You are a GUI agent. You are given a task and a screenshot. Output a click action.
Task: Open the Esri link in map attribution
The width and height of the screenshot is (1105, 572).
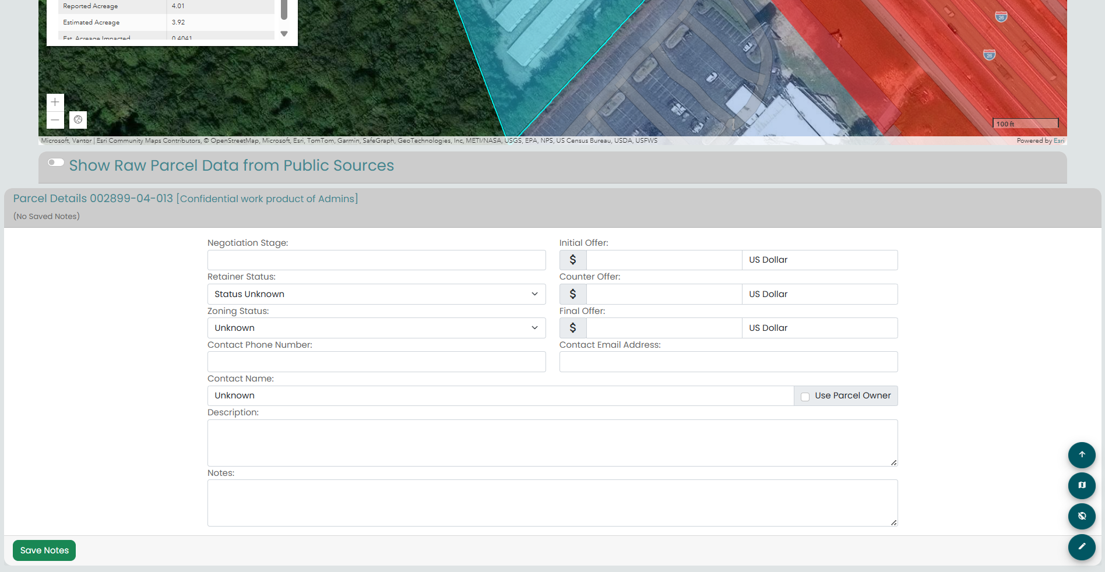(1059, 140)
